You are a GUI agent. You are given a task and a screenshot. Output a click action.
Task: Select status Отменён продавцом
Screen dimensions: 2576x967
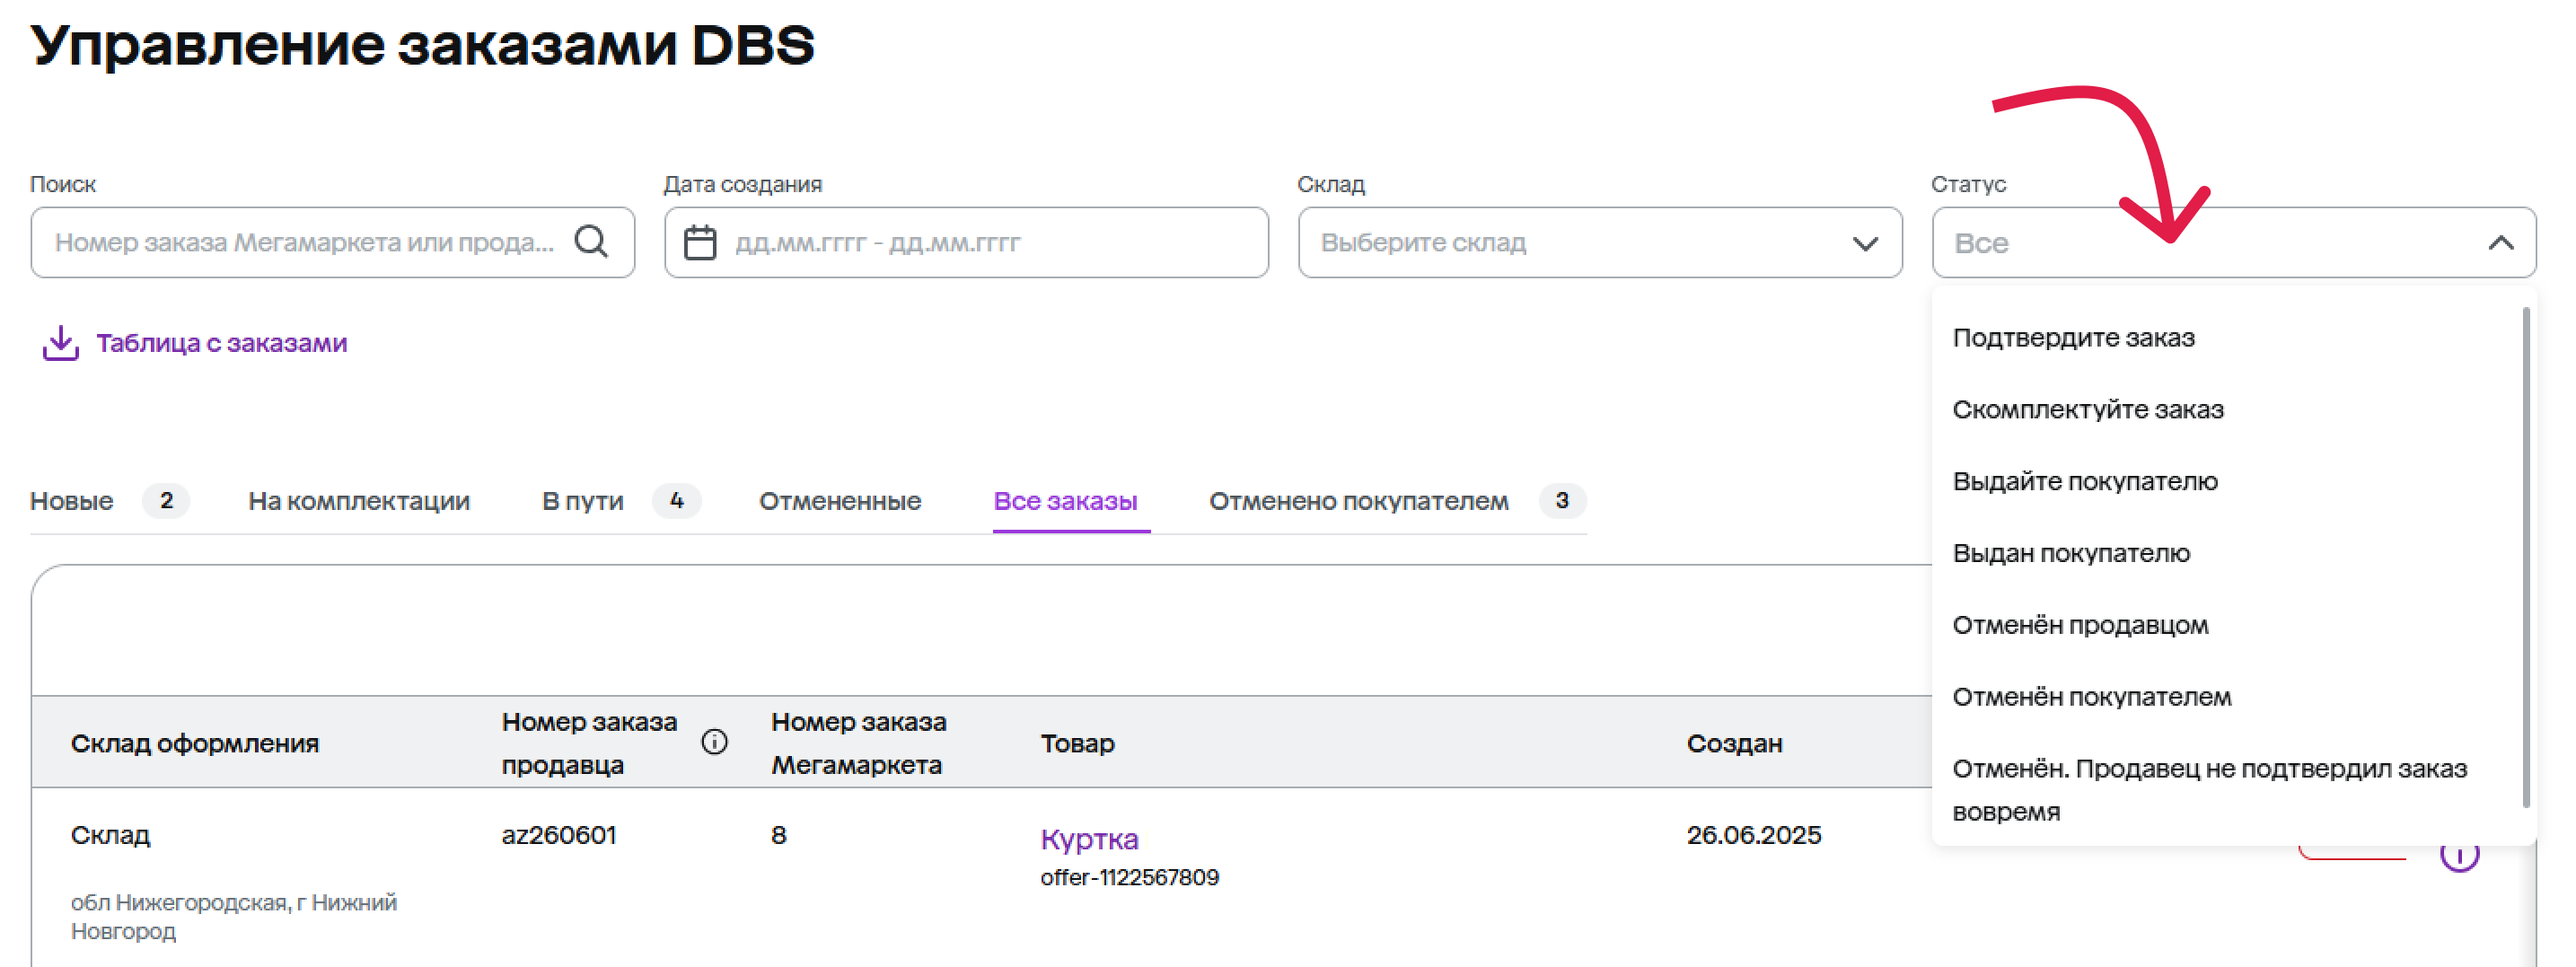pos(2080,626)
